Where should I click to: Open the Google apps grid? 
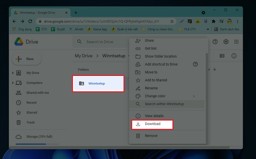coord(236,42)
